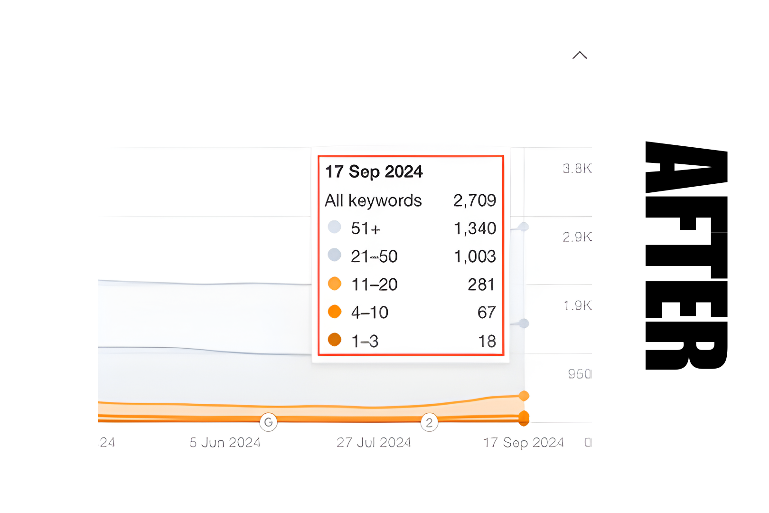Click the "27 Jul 2024" x-axis label
The height and width of the screenshot is (513, 769).
374,443
